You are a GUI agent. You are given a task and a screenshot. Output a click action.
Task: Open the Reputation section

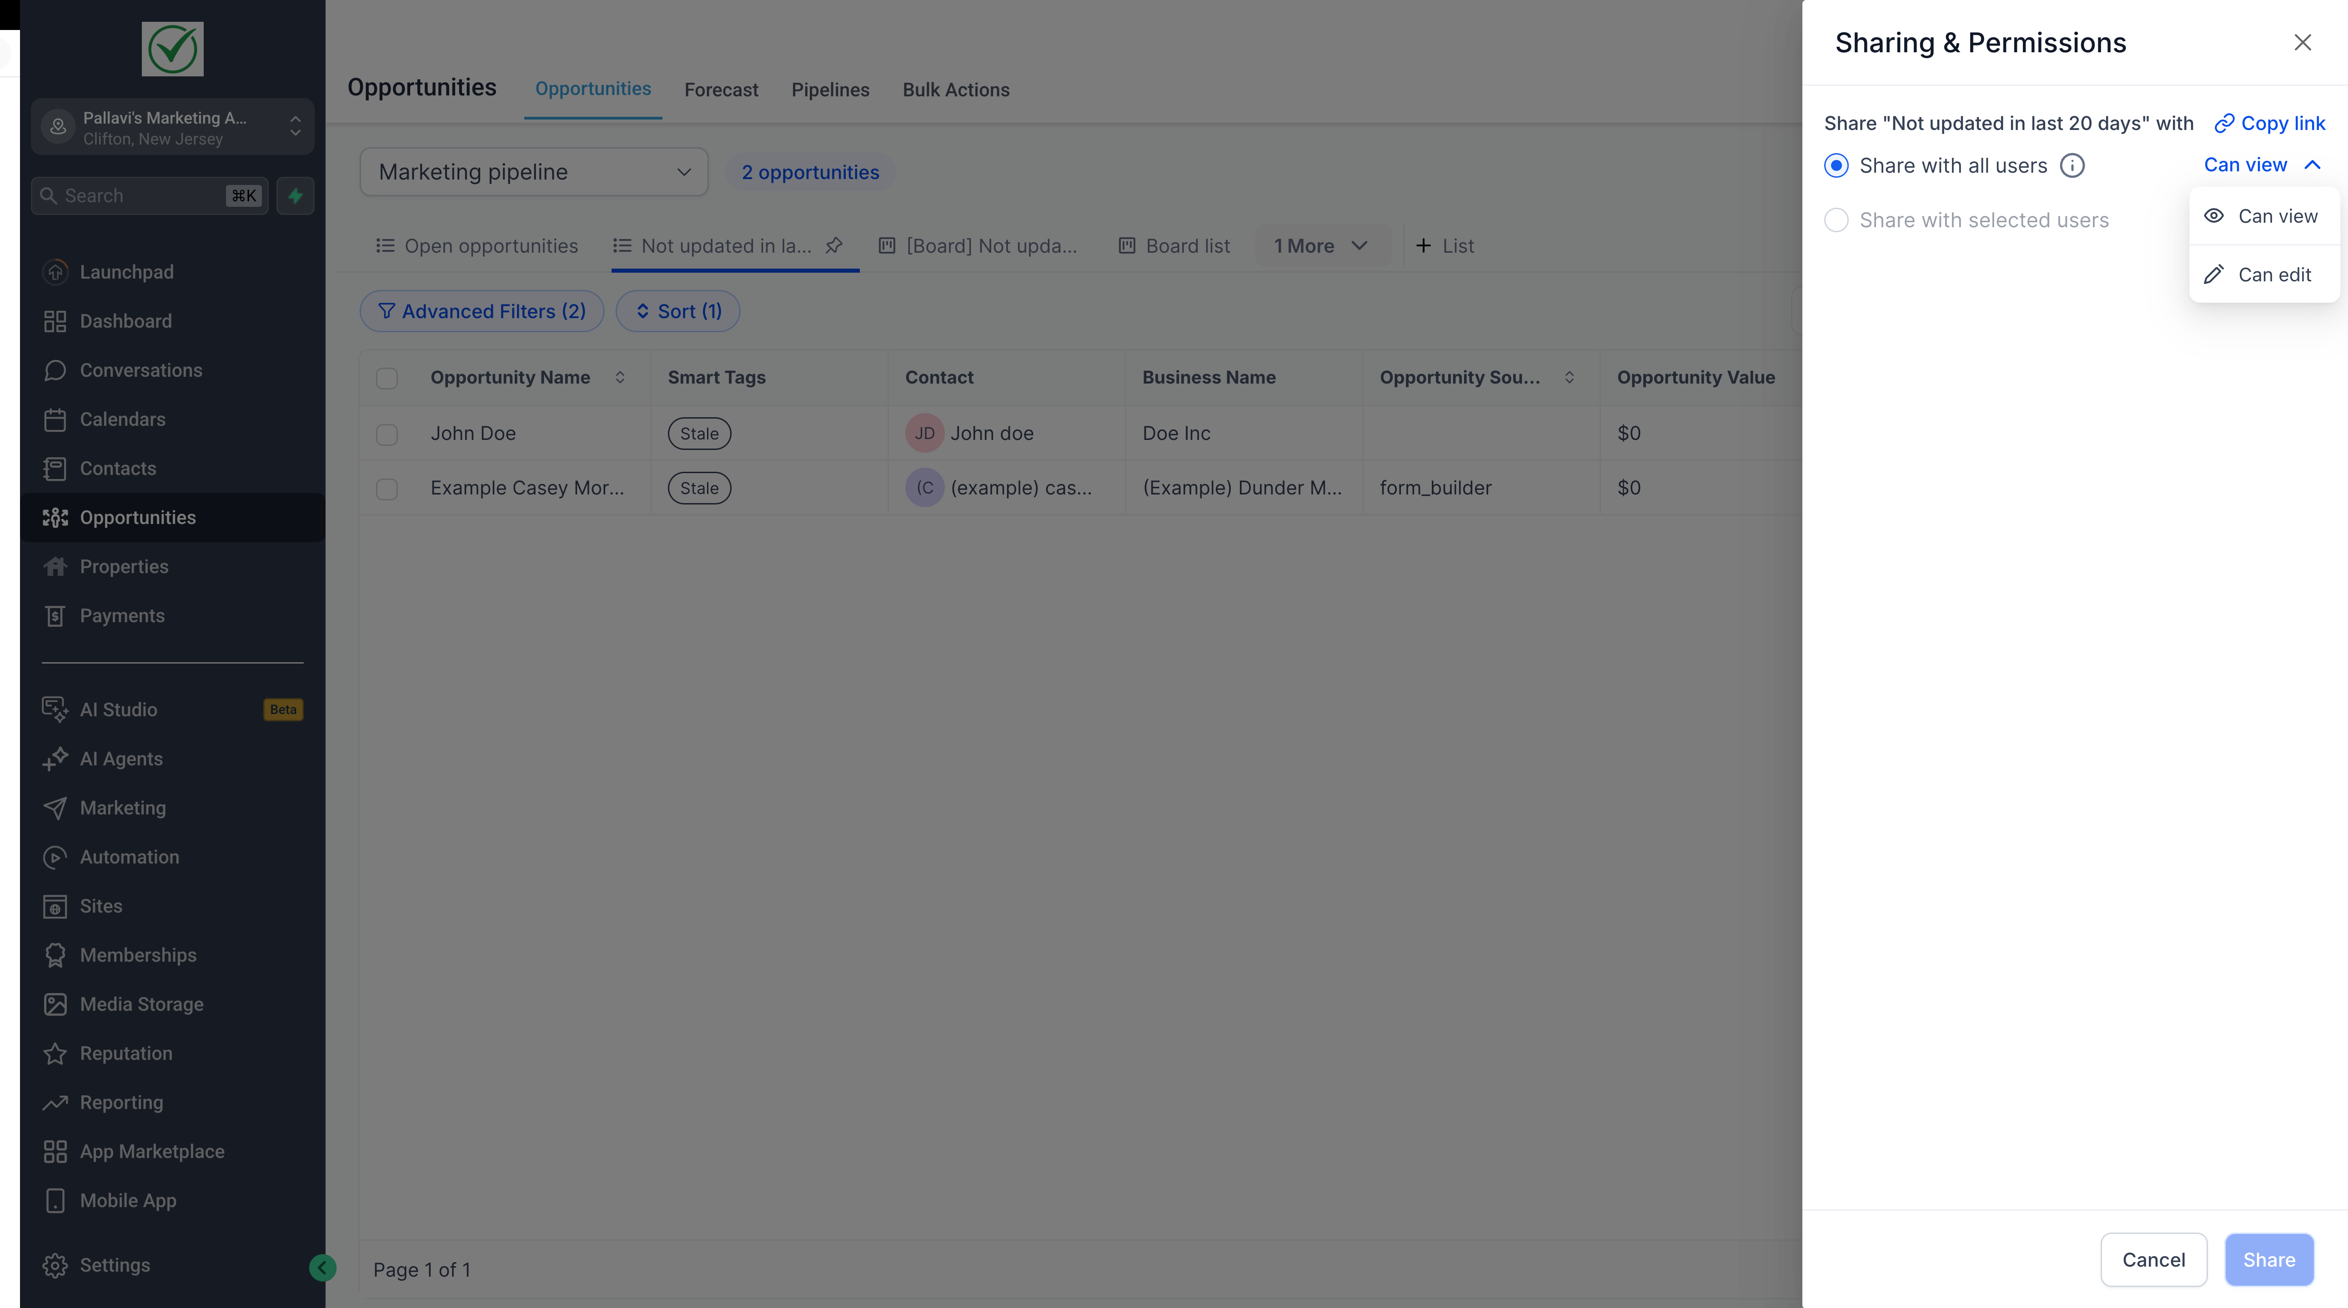pyautogui.click(x=126, y=1053)
